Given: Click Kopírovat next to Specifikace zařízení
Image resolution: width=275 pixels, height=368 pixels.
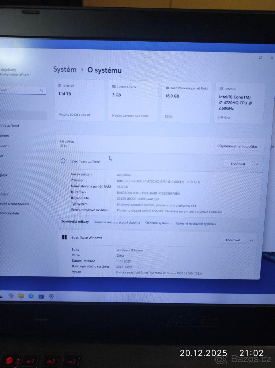Looking at the screenshot, I should tap(238, 164).
